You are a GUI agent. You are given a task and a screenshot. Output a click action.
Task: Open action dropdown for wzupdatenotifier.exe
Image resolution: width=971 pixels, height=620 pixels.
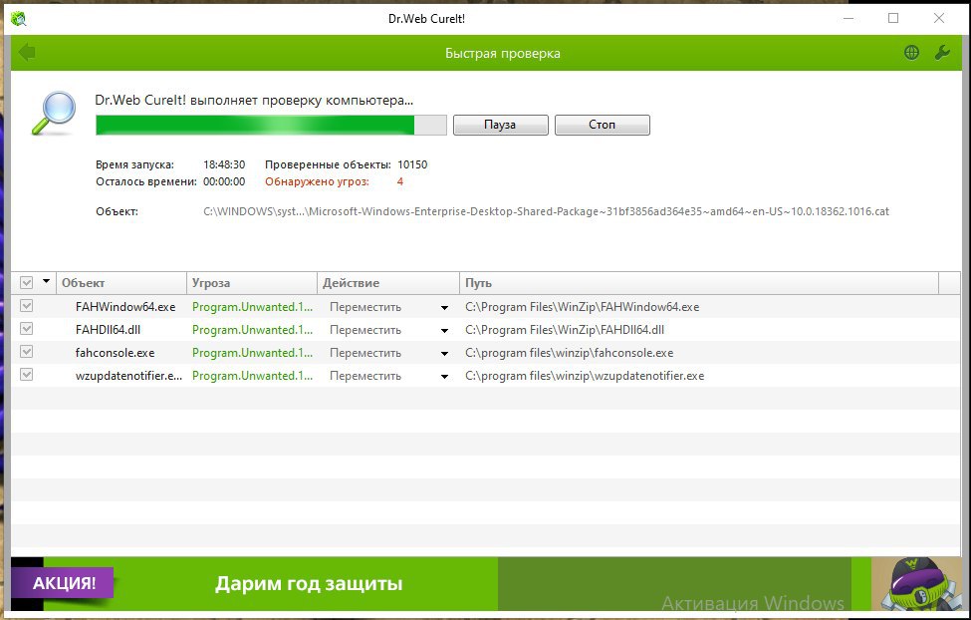tap(444, 377)
